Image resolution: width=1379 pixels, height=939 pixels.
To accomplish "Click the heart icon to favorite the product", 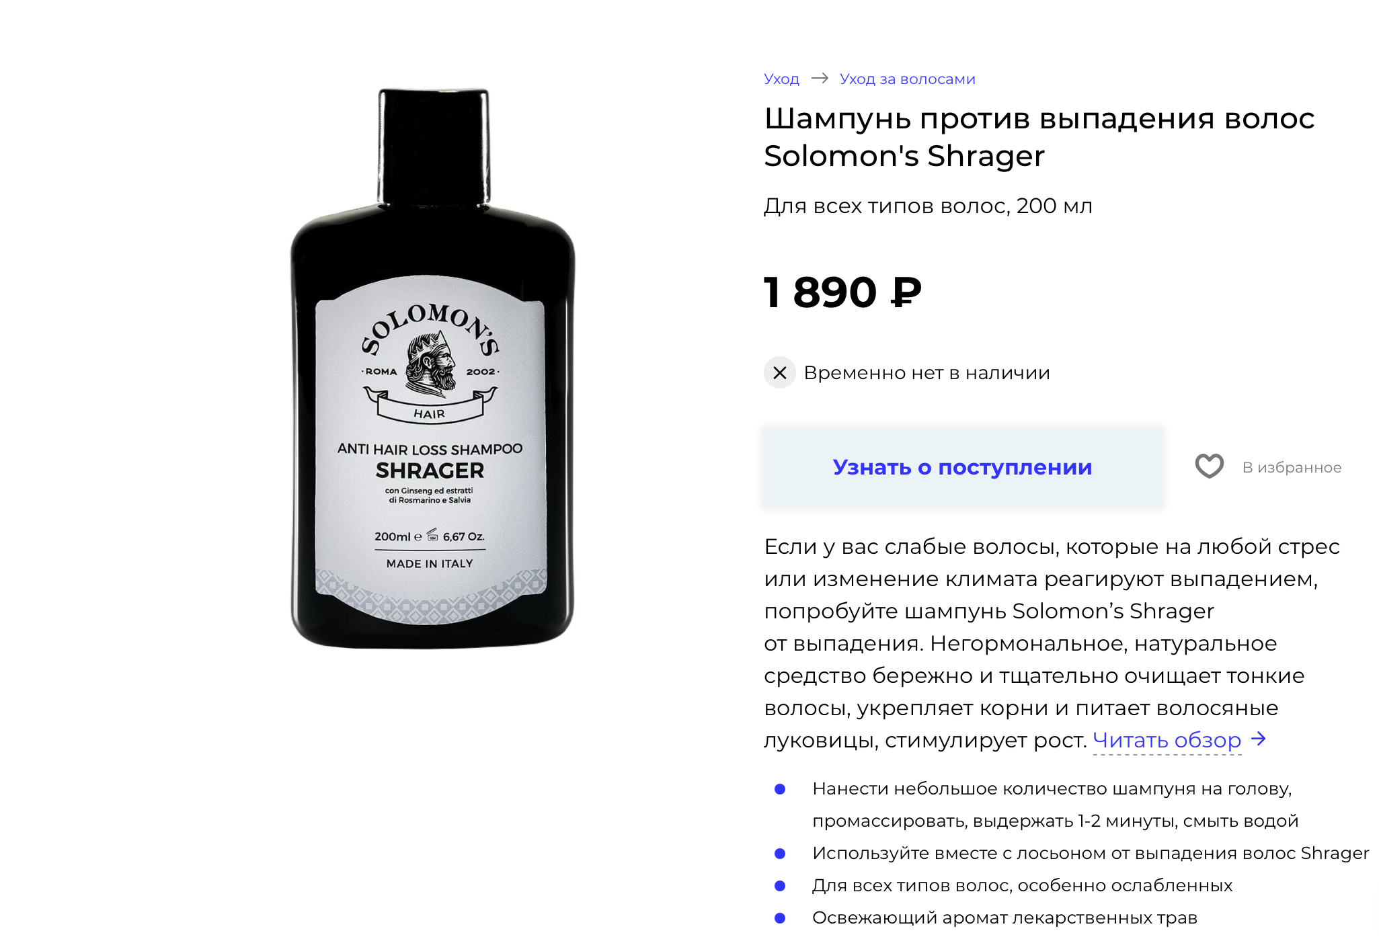I will [x=1209, y=466].
